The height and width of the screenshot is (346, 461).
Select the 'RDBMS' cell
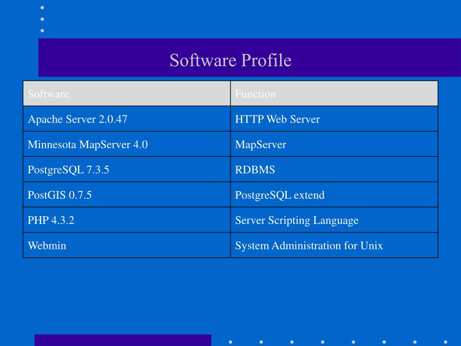pyautogui.click(x=334, y=169)
